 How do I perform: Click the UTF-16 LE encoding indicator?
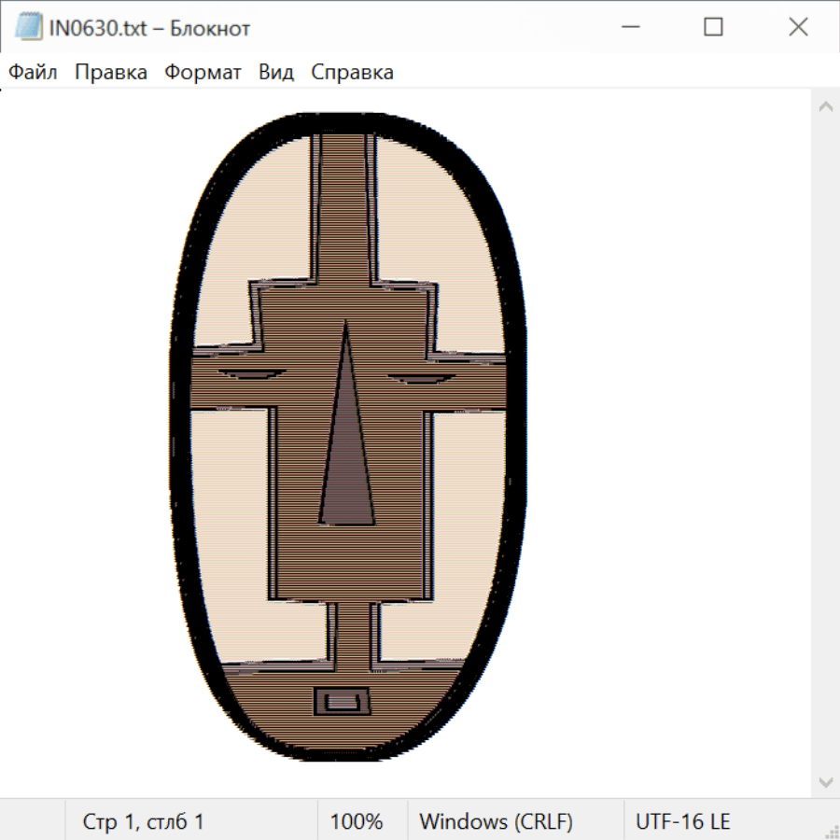click(x=682, y=821)
